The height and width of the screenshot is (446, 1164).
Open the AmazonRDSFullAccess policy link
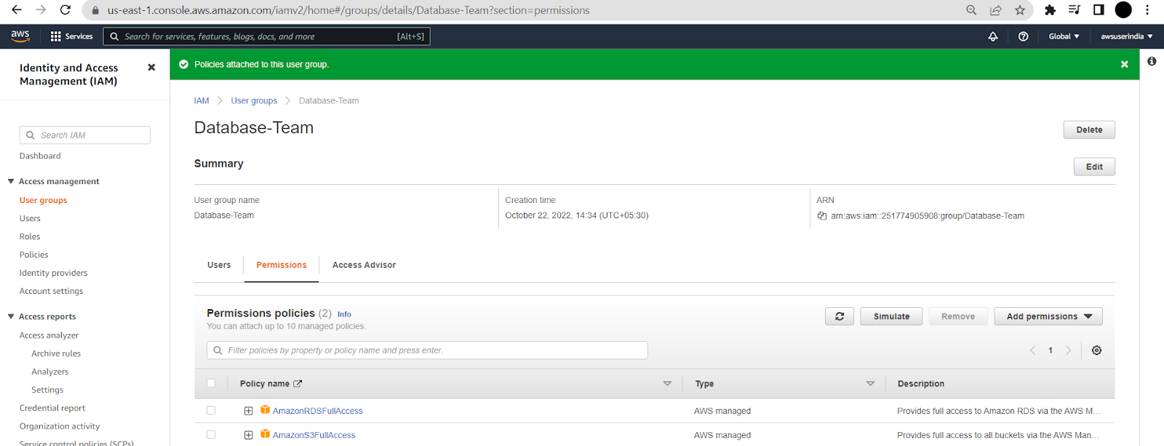point(317,411)
